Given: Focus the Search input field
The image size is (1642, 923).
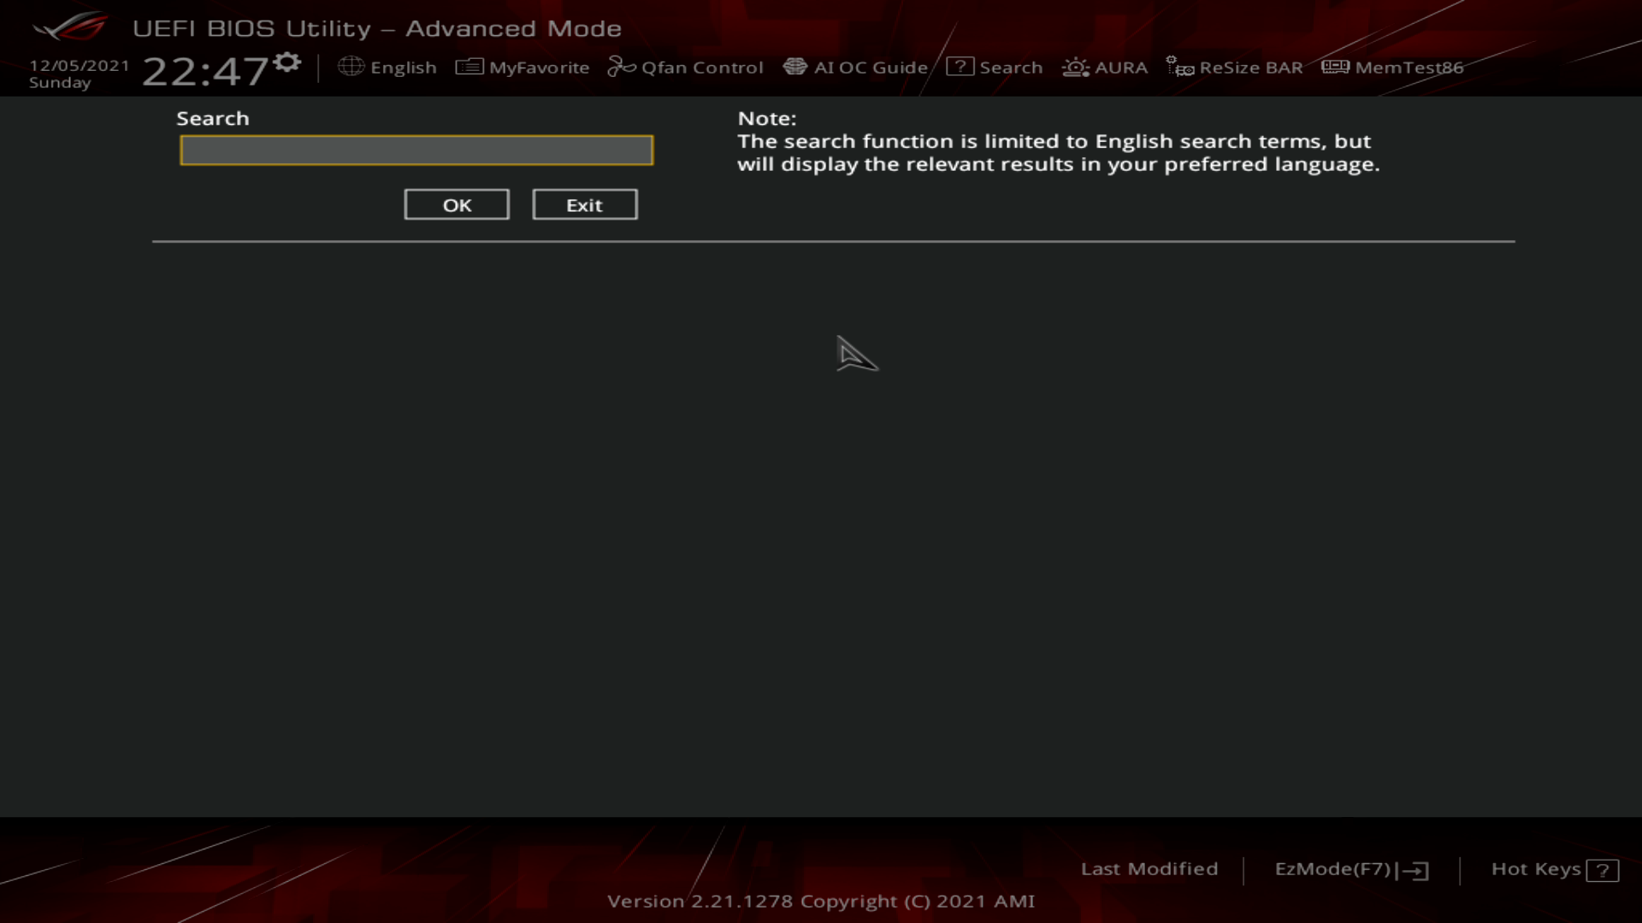Looking at the screenshot, I should [x=416, y=150].
